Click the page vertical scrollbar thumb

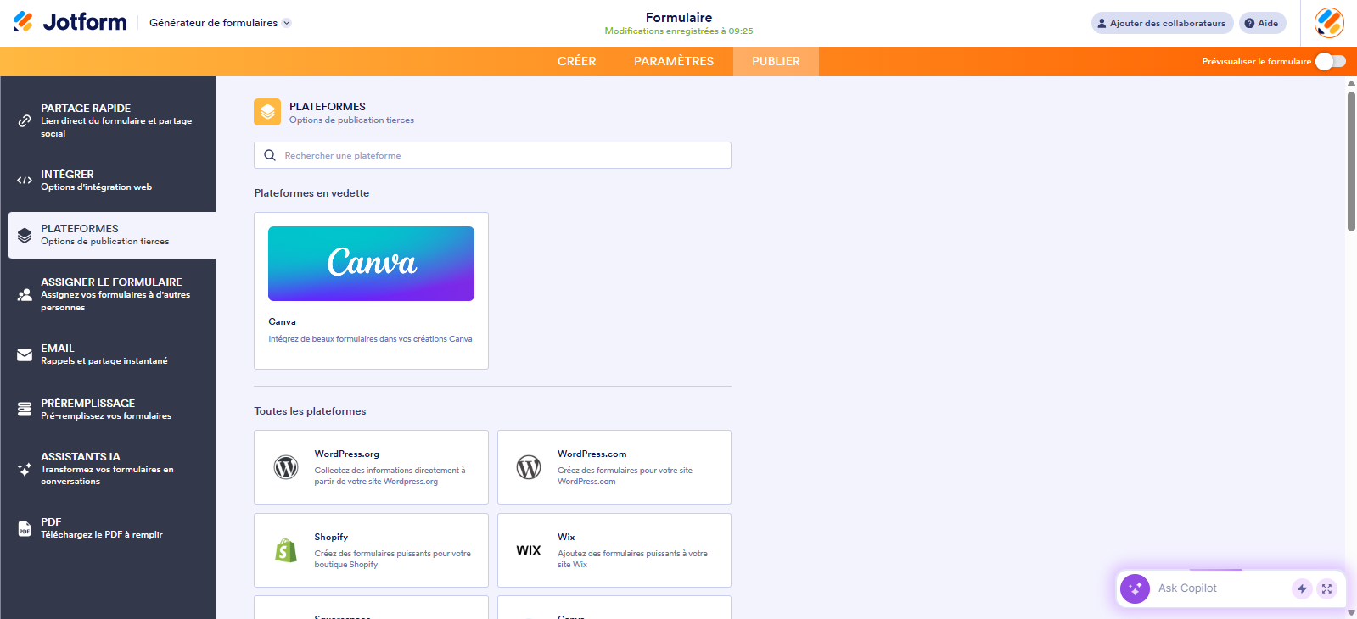[x=1351, y=161]
